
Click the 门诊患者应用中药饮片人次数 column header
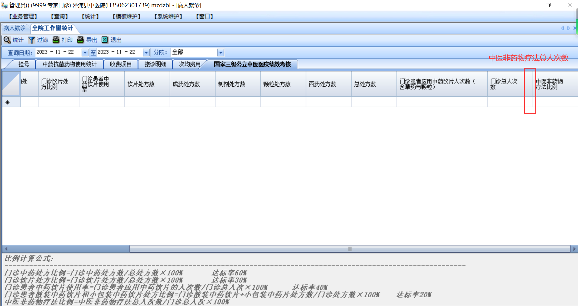pos(442,84)
